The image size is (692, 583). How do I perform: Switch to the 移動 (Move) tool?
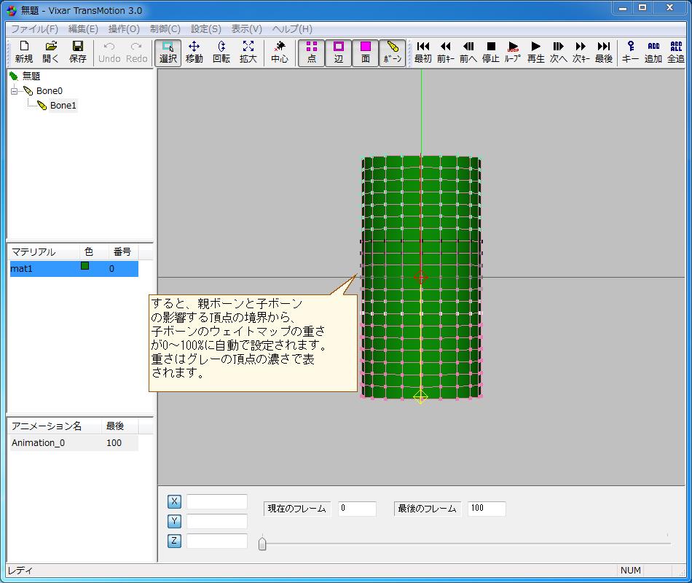(x=194, y=52)
